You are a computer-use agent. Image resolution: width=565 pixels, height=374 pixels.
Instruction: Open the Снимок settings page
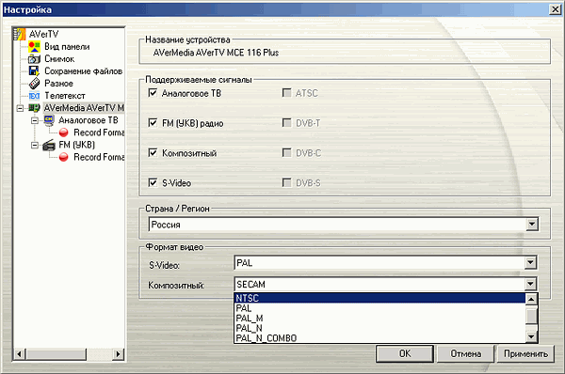click(59, 59)
